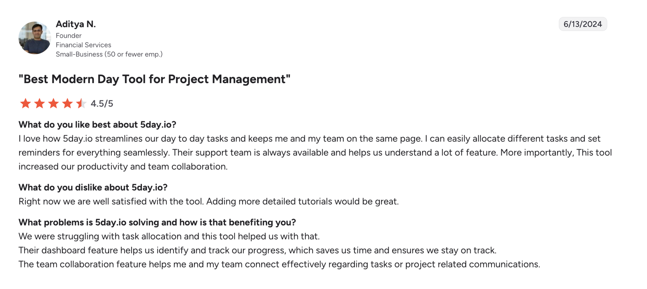Screen dimensions: 647x289
Task: Click the line about dashboard feature
Action: (x=258, y=250)
